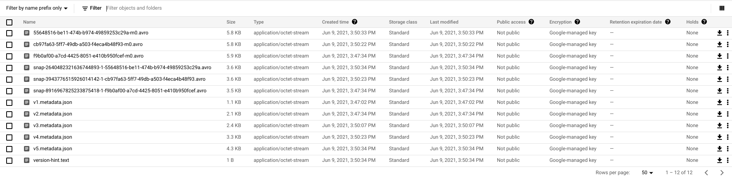Image resolution: width=732 pixels, height=180 pixels.
Task: Go to next page of results
Action: point(722,173)
